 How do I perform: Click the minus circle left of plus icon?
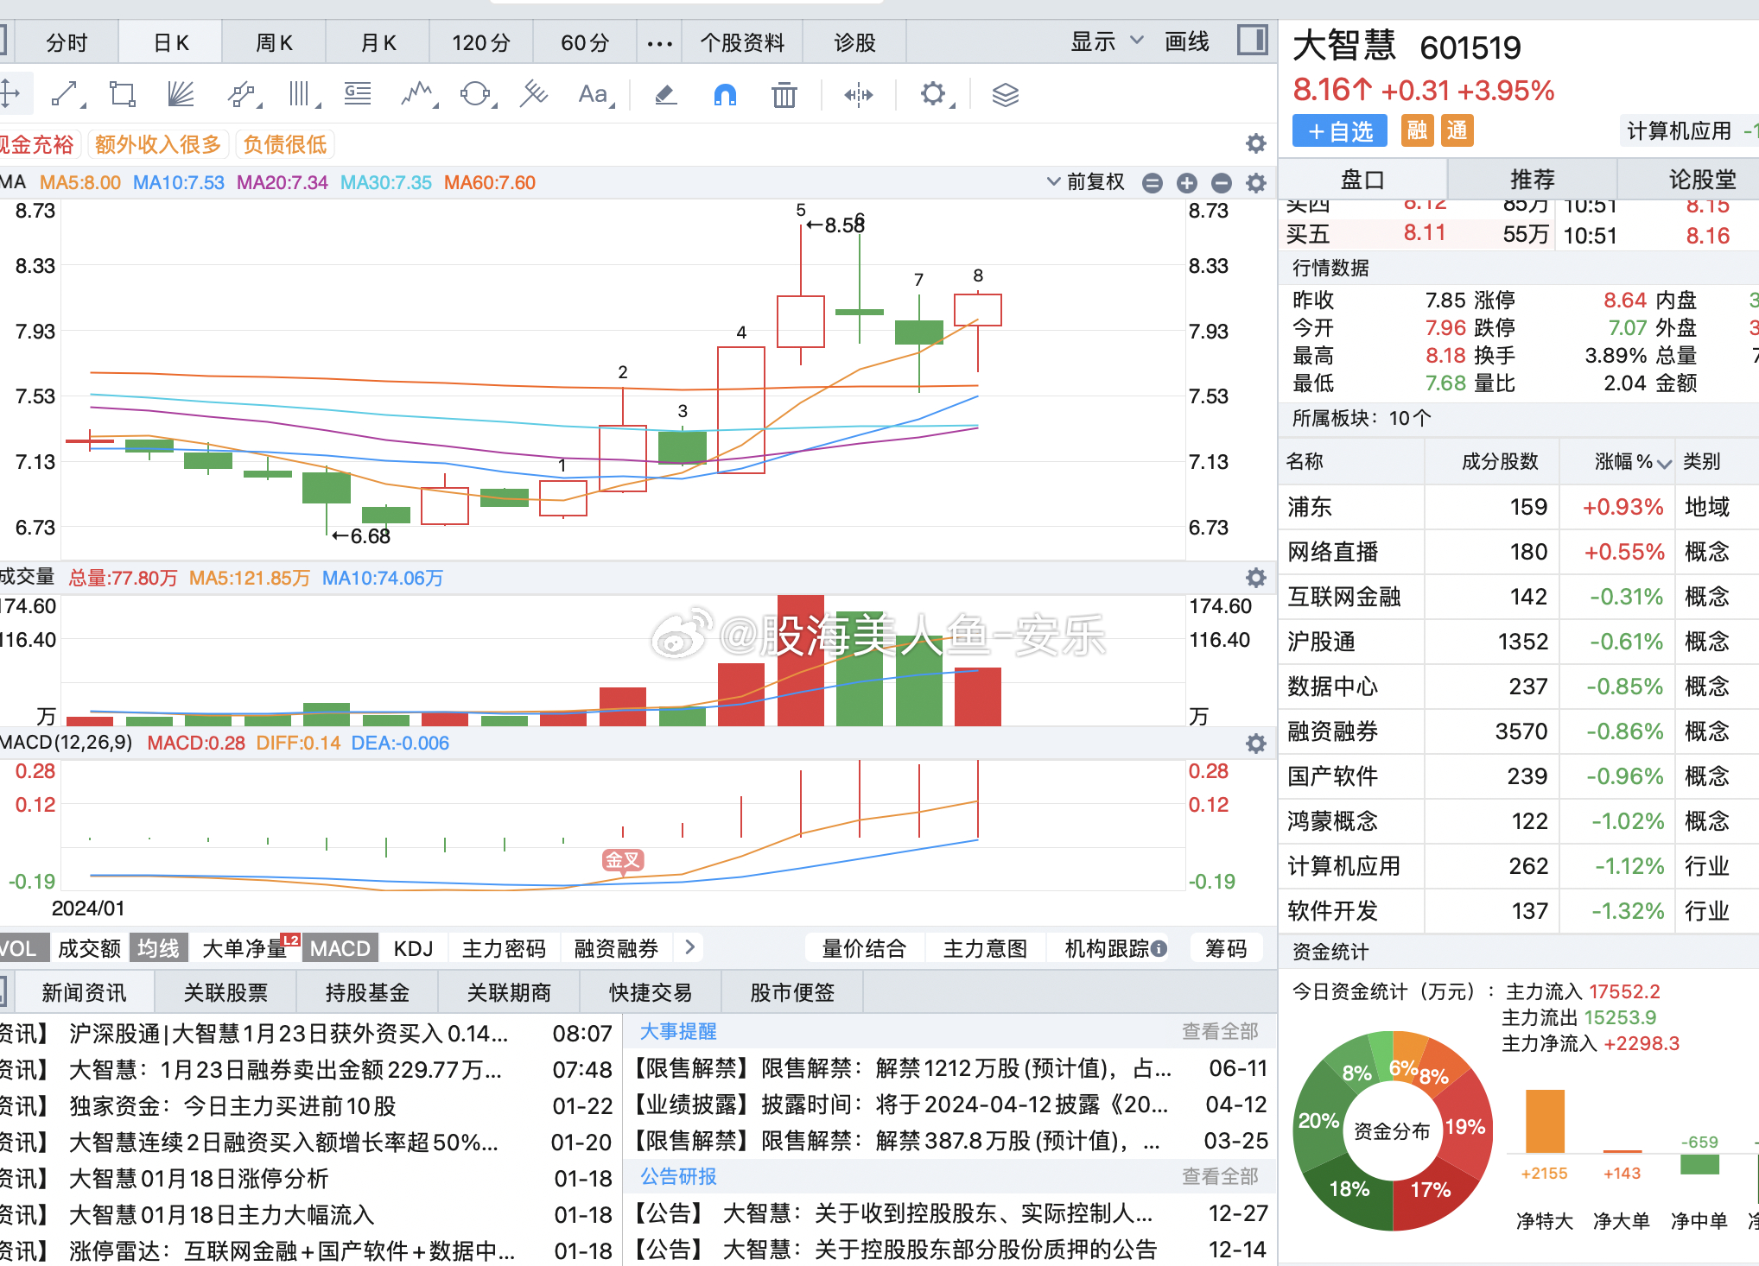(1152, 182)
